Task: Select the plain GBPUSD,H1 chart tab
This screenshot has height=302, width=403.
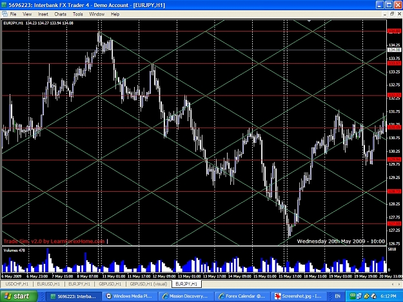Action: pyautogui.click(x=110, y=284)
